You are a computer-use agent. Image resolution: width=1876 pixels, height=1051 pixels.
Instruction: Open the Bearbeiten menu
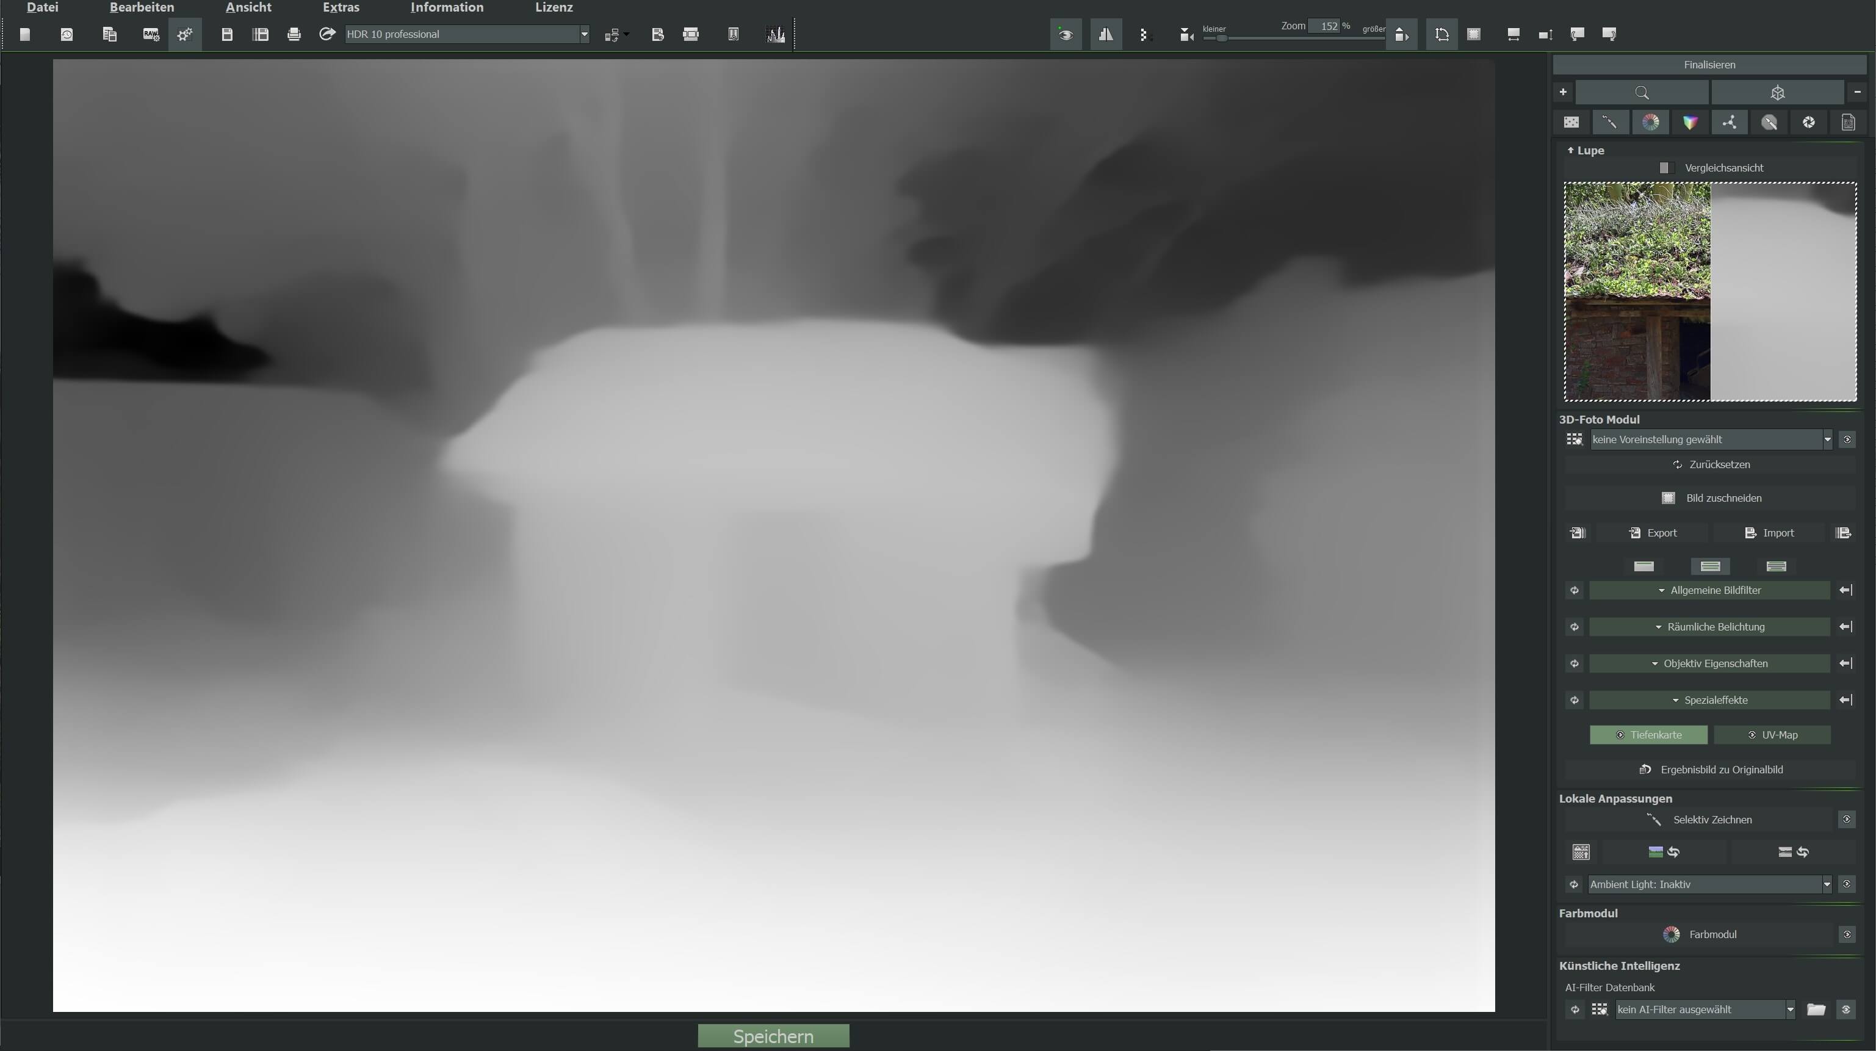142,7
